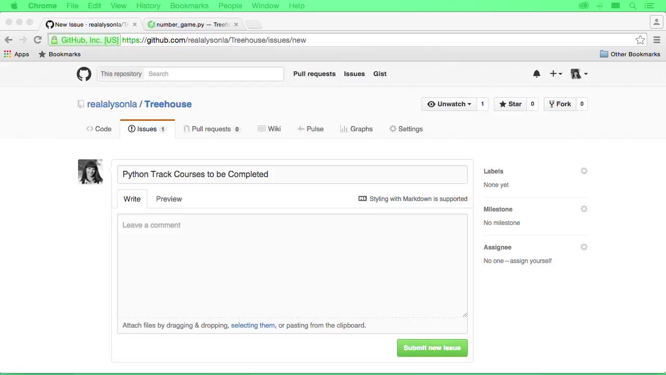Open the Pulse tab
Screen dimensions: 666x375
click(x=310, y=129)
